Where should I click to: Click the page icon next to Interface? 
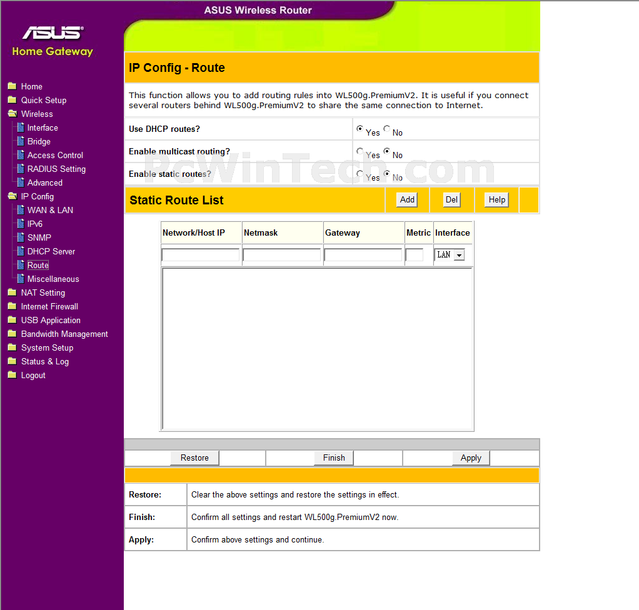[x=21, y=127]
